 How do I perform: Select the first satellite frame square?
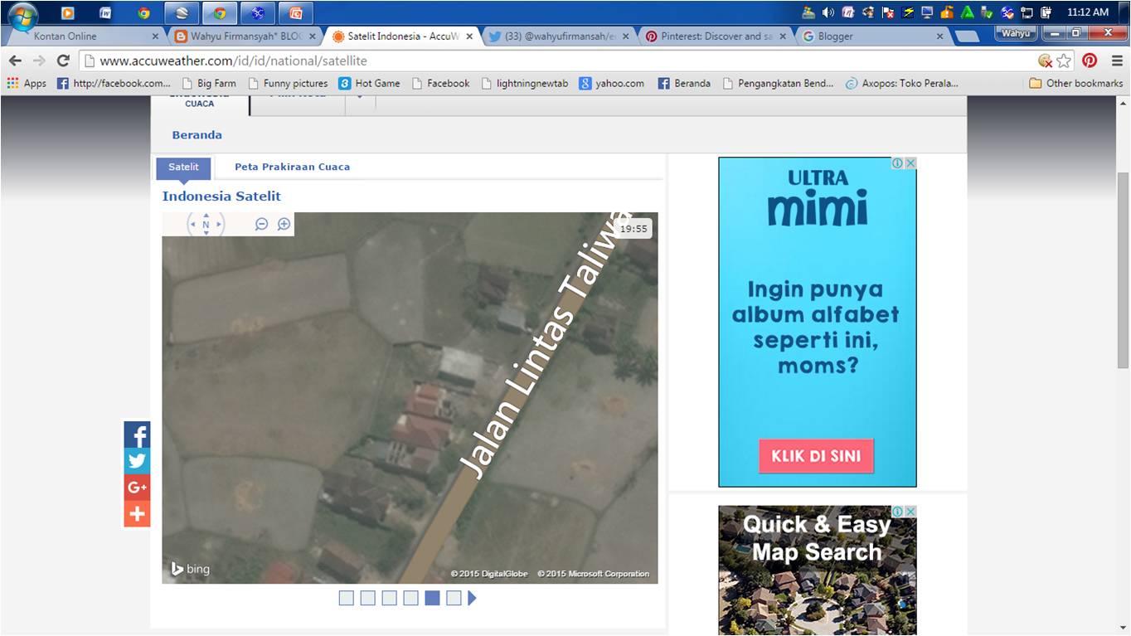pos(347,598)
